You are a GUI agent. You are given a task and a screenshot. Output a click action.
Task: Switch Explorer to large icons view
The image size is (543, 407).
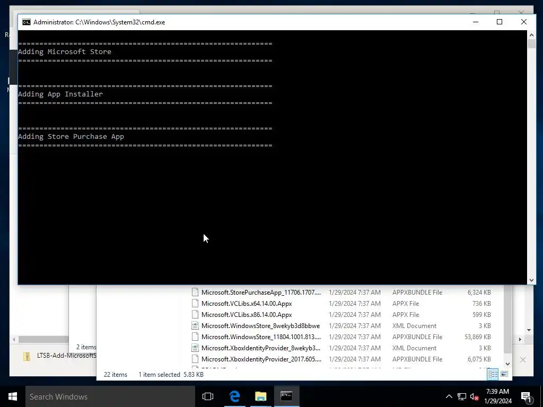click(504, 374)
